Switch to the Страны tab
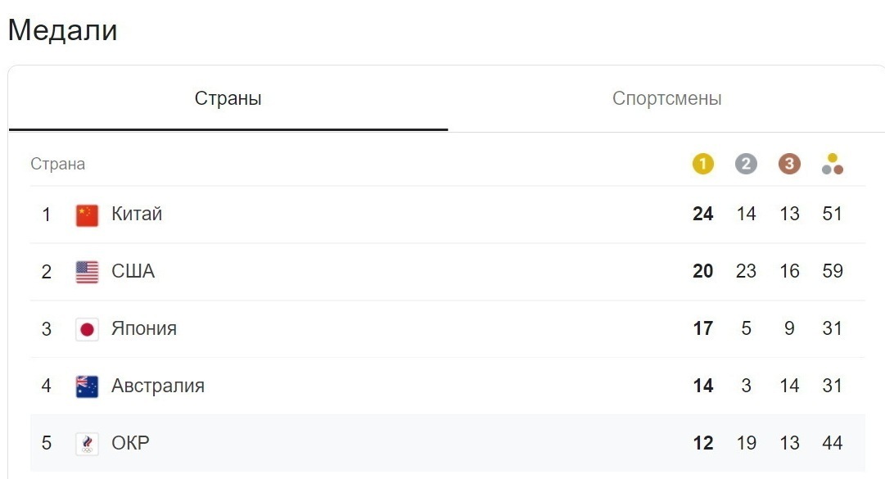 pyautogui.click(x=228, y=99)
